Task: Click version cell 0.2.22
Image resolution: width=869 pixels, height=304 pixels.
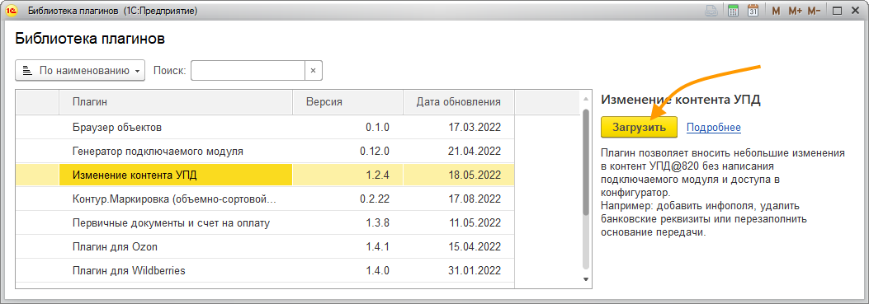Action: click(347, 199)
